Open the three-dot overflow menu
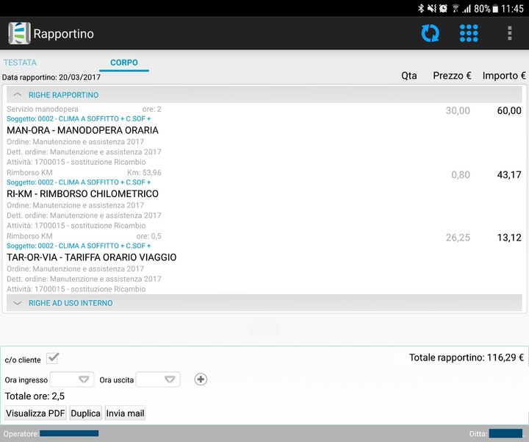 click(x=509, y=33)
